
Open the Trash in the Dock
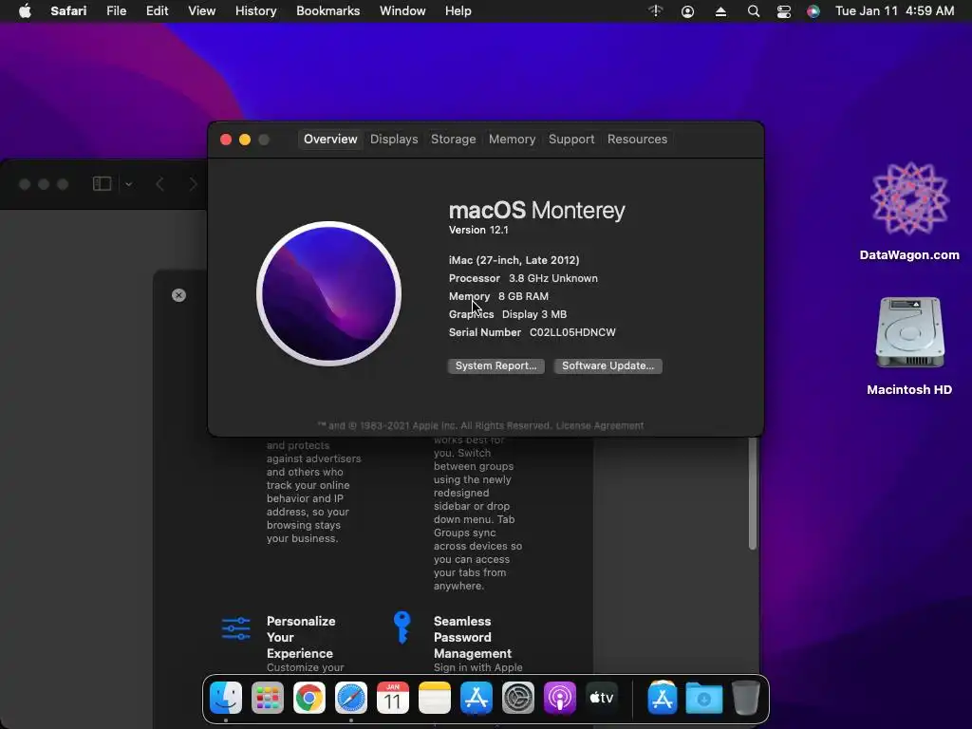pyautogui.click(x=746, y=698)
